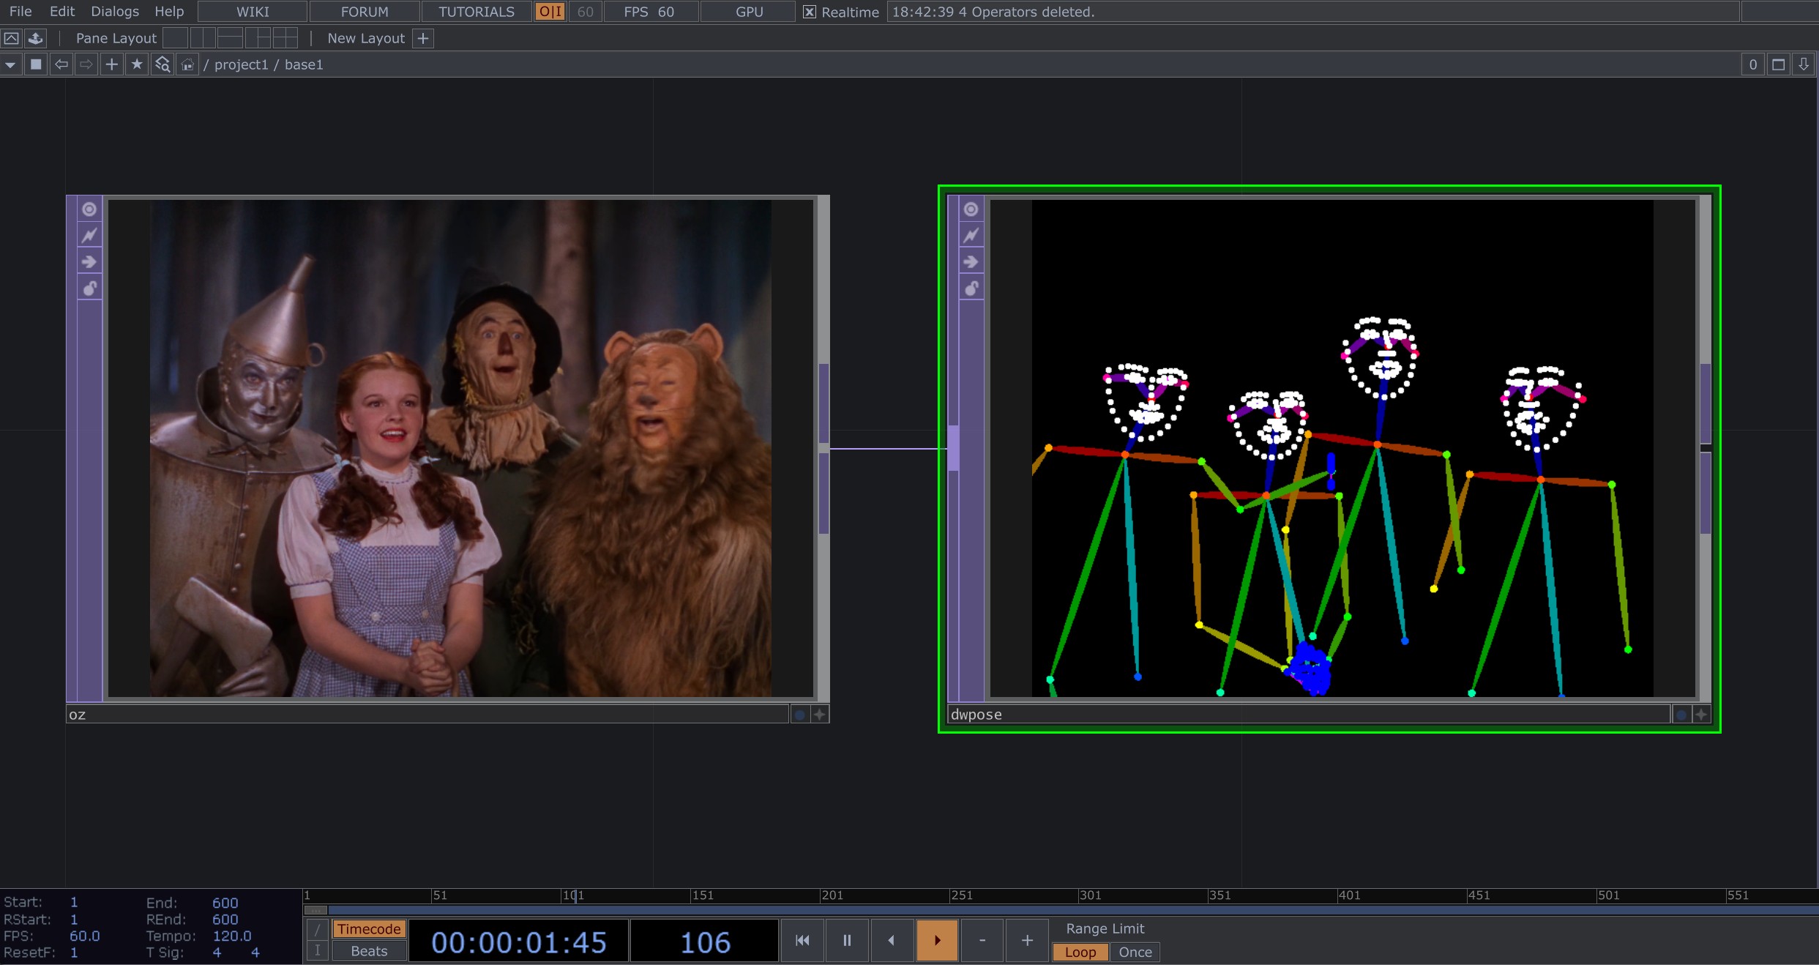The height and width of the screenshot is (965, 1819).
Task: Select the dwpose skeleton viewer
Action: tap(1342, 448)
